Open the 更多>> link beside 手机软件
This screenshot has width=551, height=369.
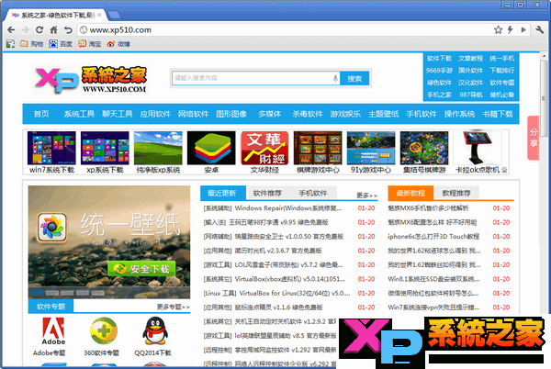366,196
